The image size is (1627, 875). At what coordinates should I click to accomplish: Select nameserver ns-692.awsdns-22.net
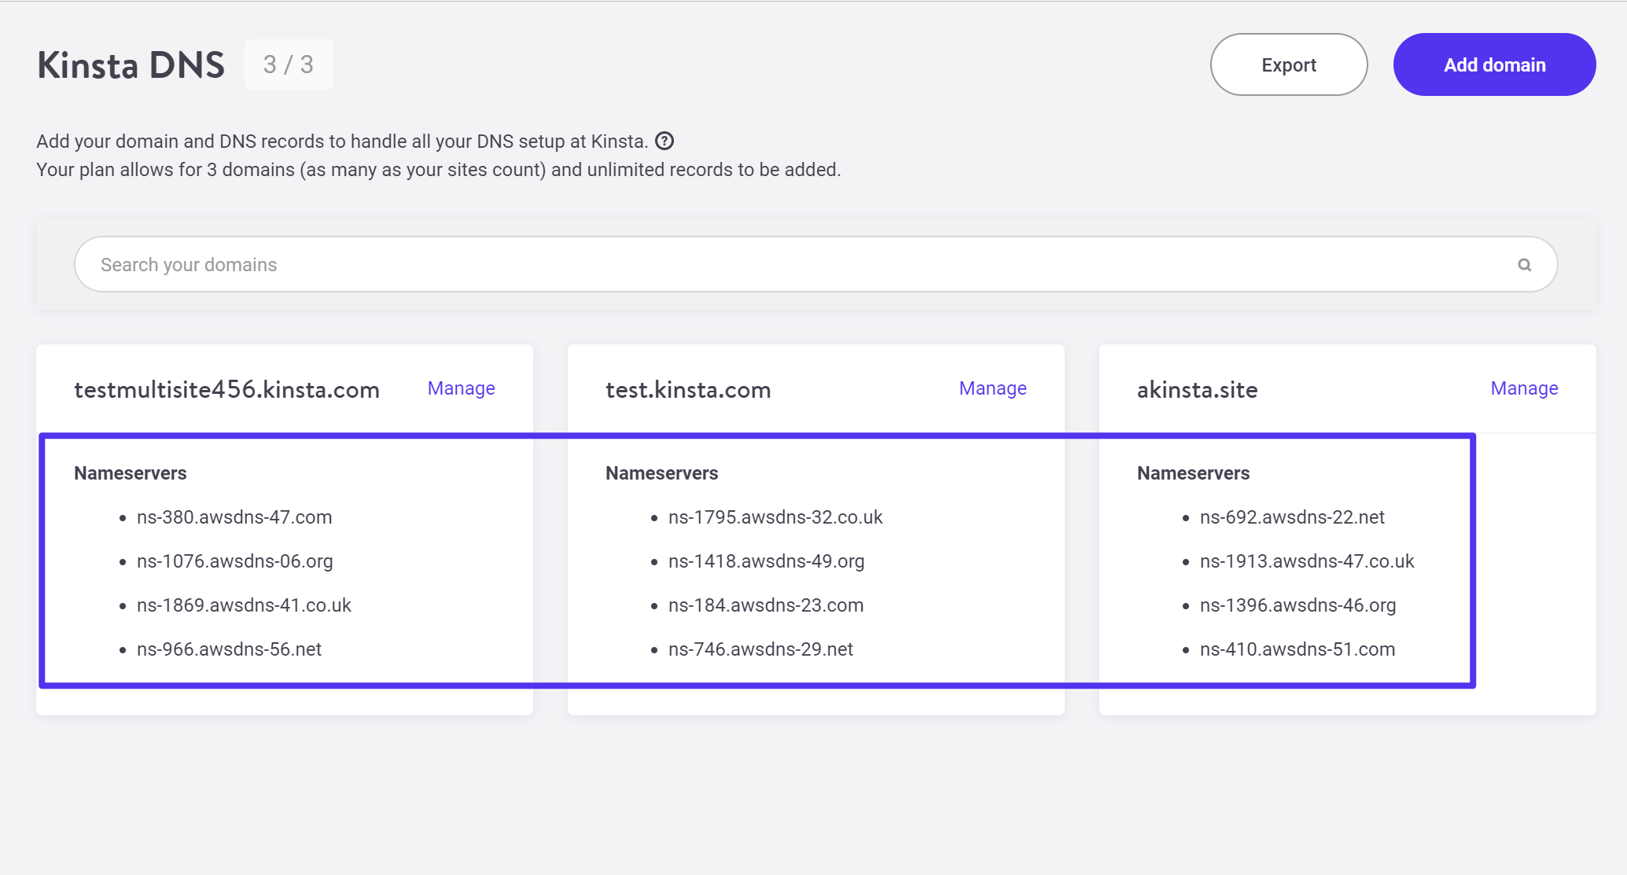pos(1291,517)
